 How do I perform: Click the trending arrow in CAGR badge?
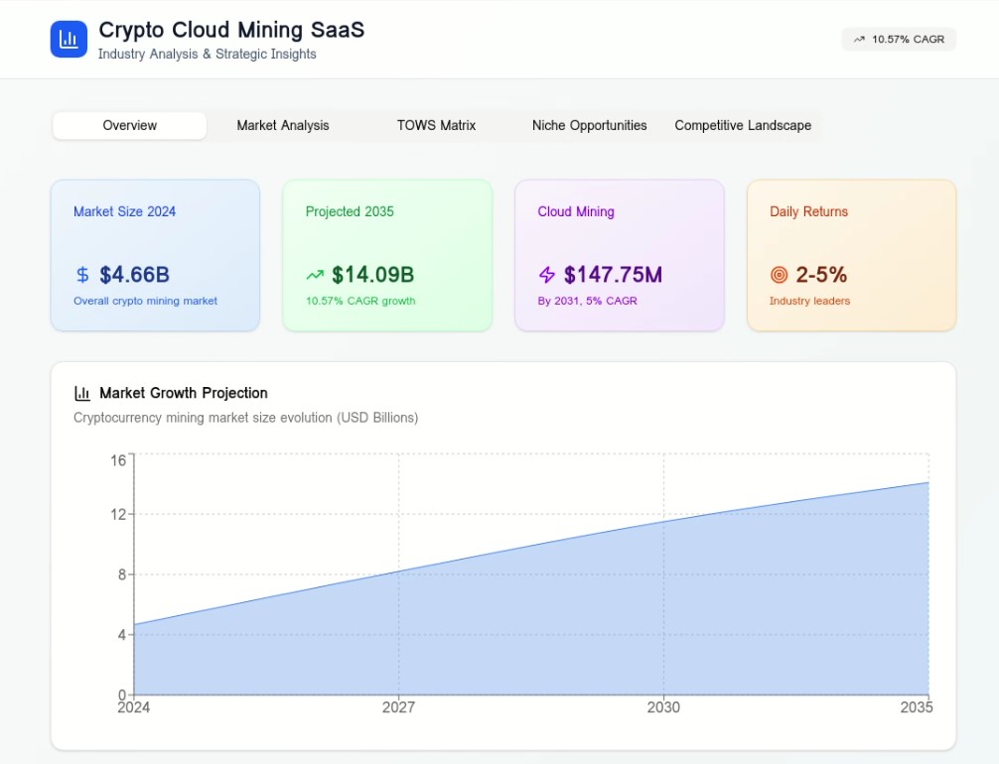[x=858, y=40]
